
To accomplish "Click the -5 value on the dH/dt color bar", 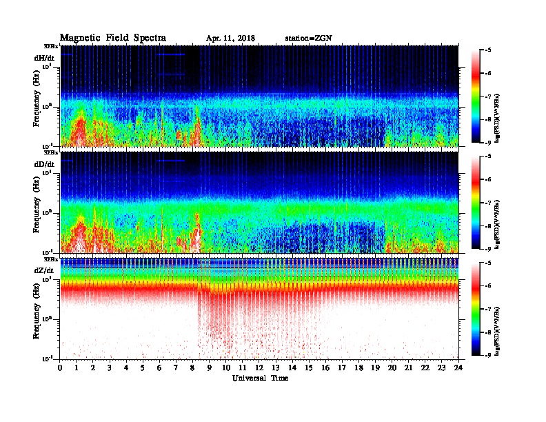I will click(x=488, y=50).
